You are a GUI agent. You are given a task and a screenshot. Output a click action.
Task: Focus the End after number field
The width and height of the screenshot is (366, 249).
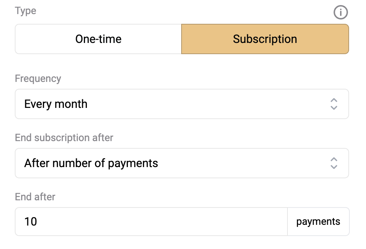[151, 222]
